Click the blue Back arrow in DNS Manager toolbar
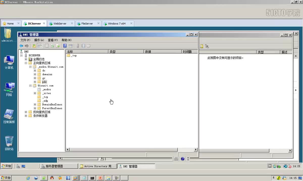The width and height of the screenshot is (303, 181). click(21, 46)
